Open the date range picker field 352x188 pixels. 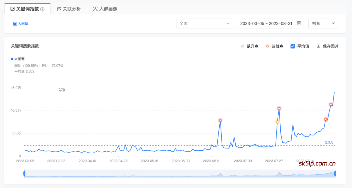coord(267,23)
